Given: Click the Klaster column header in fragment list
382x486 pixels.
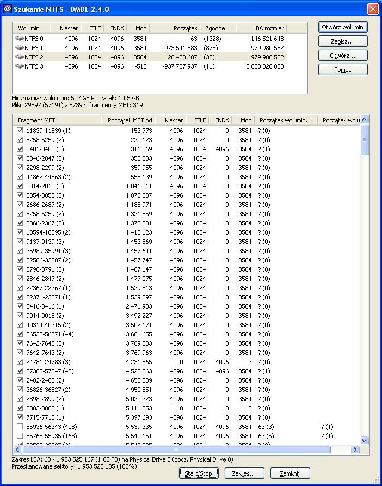Looking at the screenshot, I should [x=171, y=120].
